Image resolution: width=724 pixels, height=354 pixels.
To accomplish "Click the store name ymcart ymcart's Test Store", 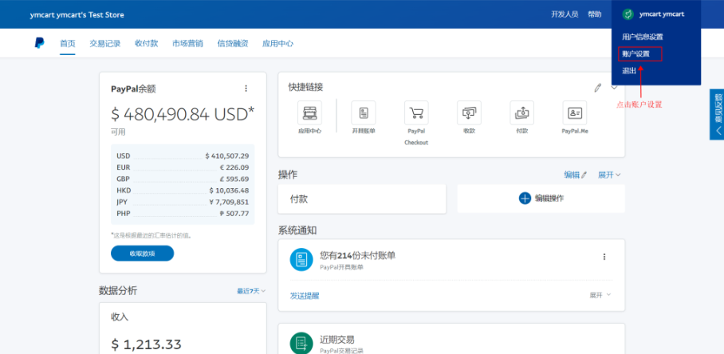I will click(77, 15).
